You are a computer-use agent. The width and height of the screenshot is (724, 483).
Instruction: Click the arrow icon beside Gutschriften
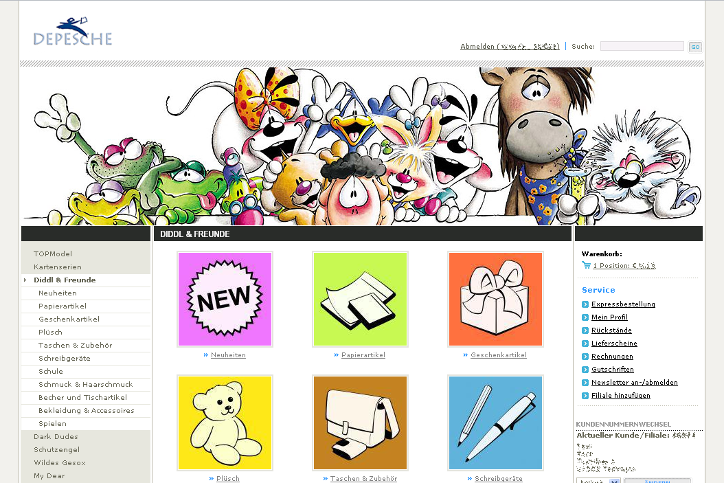[585, 370]
